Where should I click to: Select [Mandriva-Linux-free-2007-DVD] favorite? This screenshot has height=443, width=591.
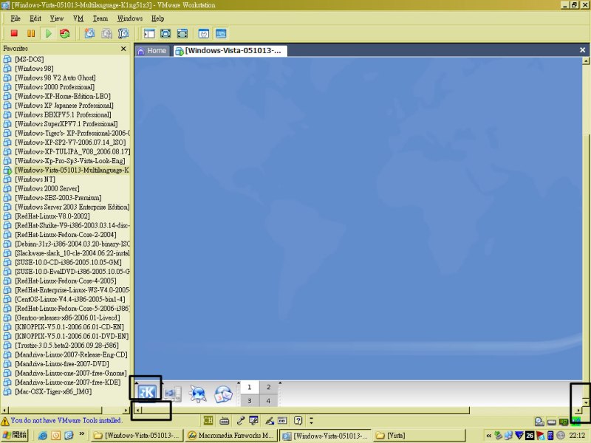tap(62, 364)
